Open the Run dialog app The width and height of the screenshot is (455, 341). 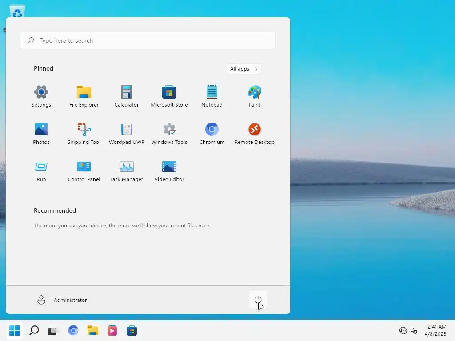41,171
